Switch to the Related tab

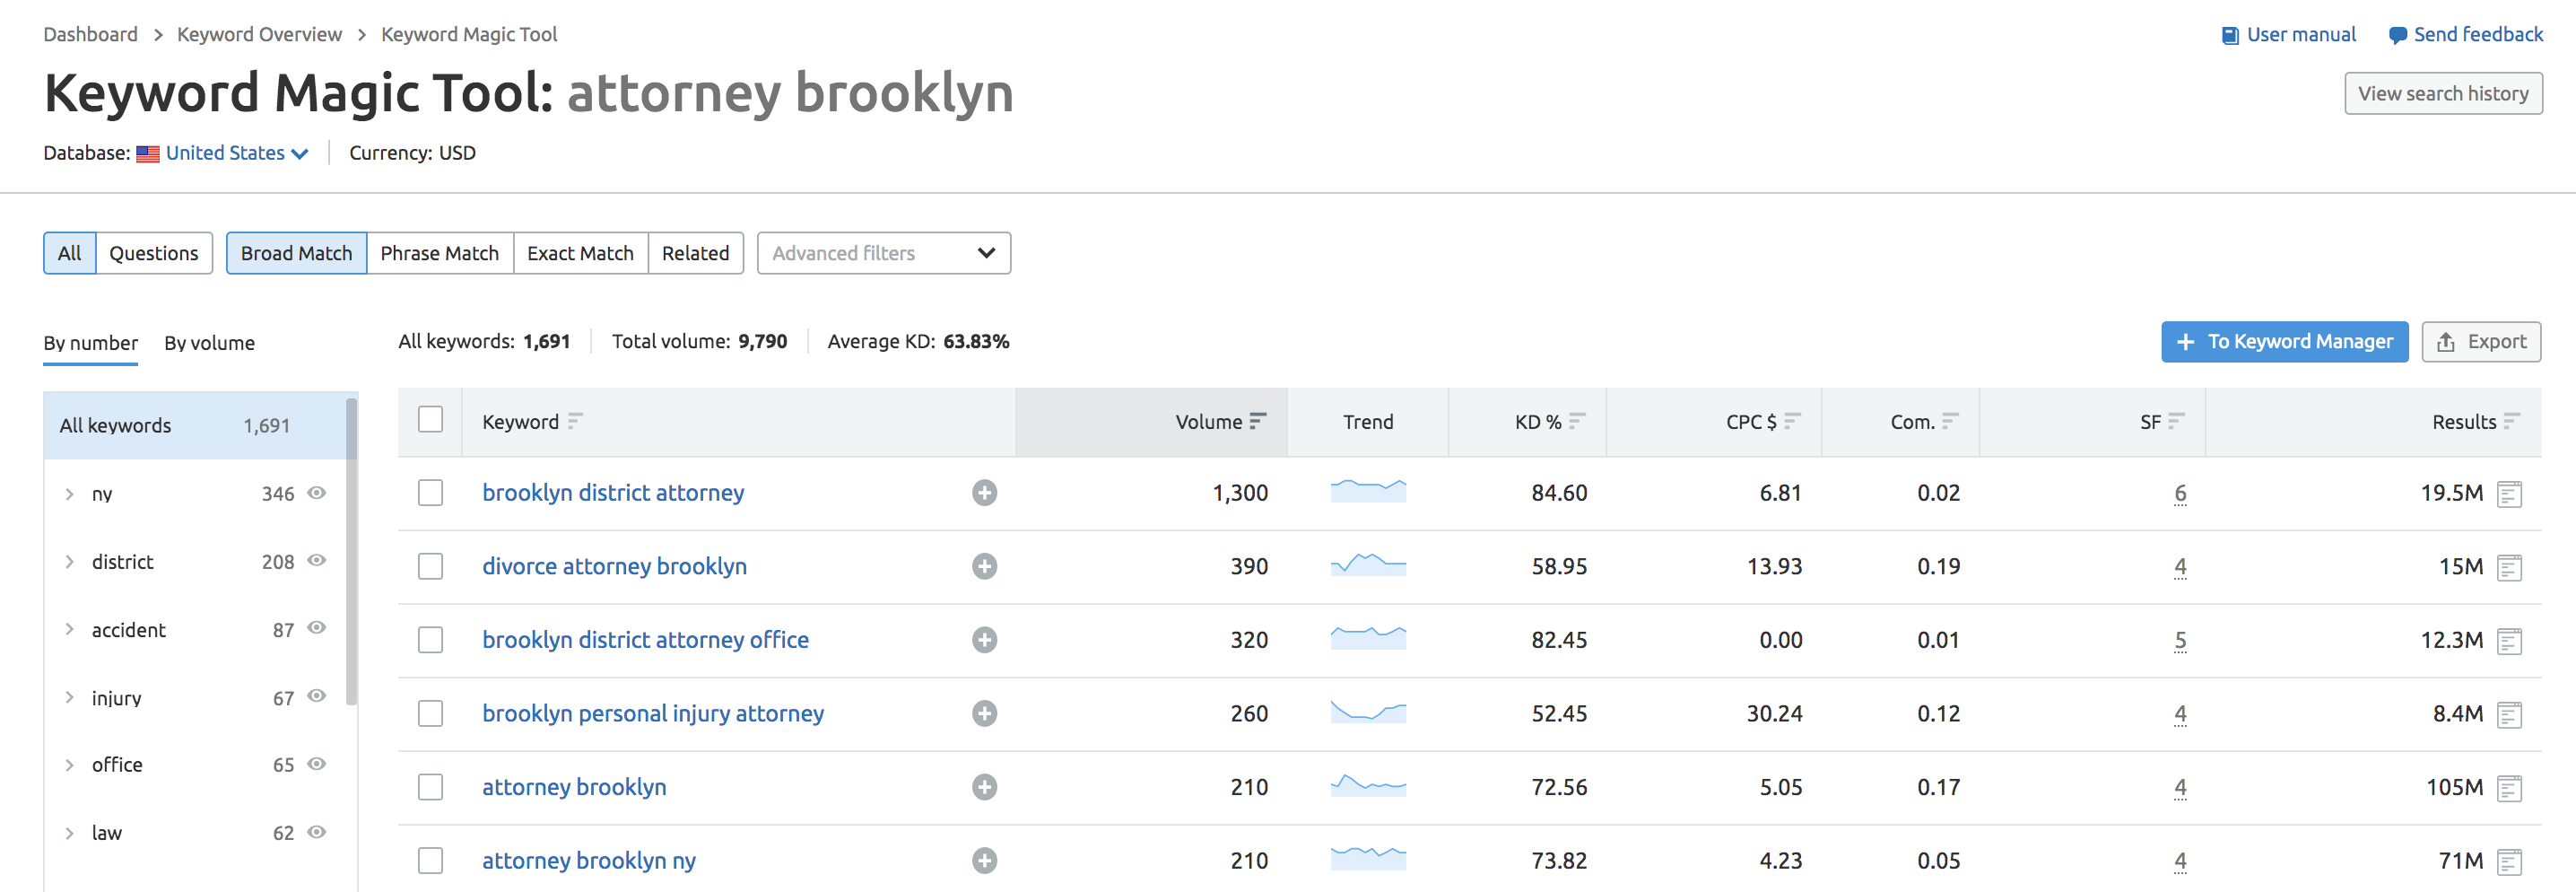695,253
